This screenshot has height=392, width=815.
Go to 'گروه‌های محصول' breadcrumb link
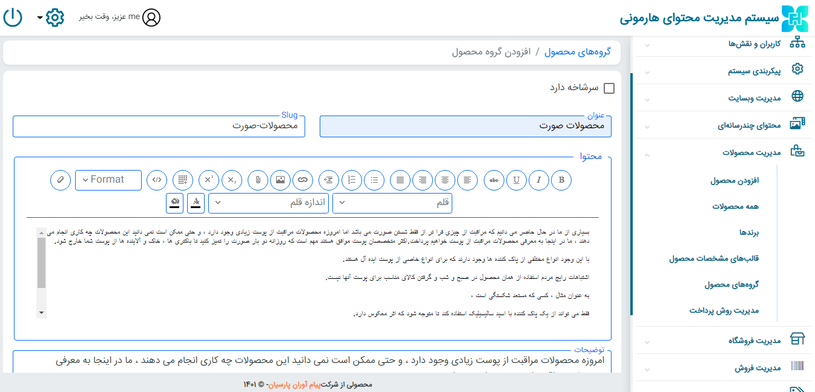pyautogui.click(x=578, y=51)
